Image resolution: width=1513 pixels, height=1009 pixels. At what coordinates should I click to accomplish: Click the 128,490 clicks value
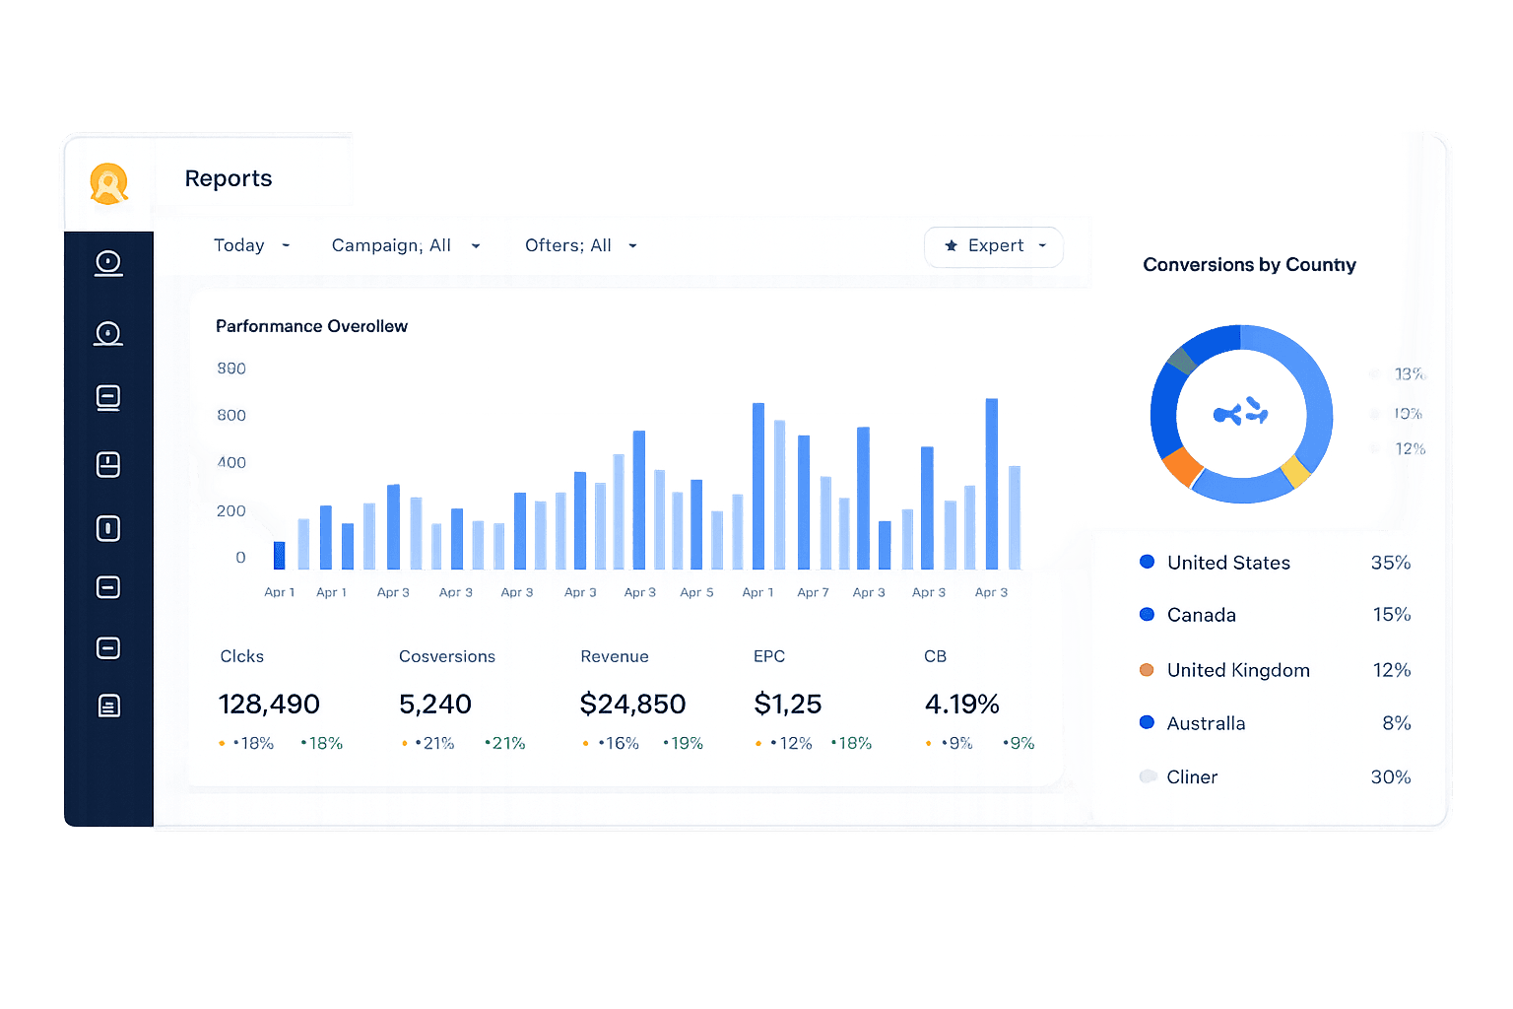pos(269,704)
